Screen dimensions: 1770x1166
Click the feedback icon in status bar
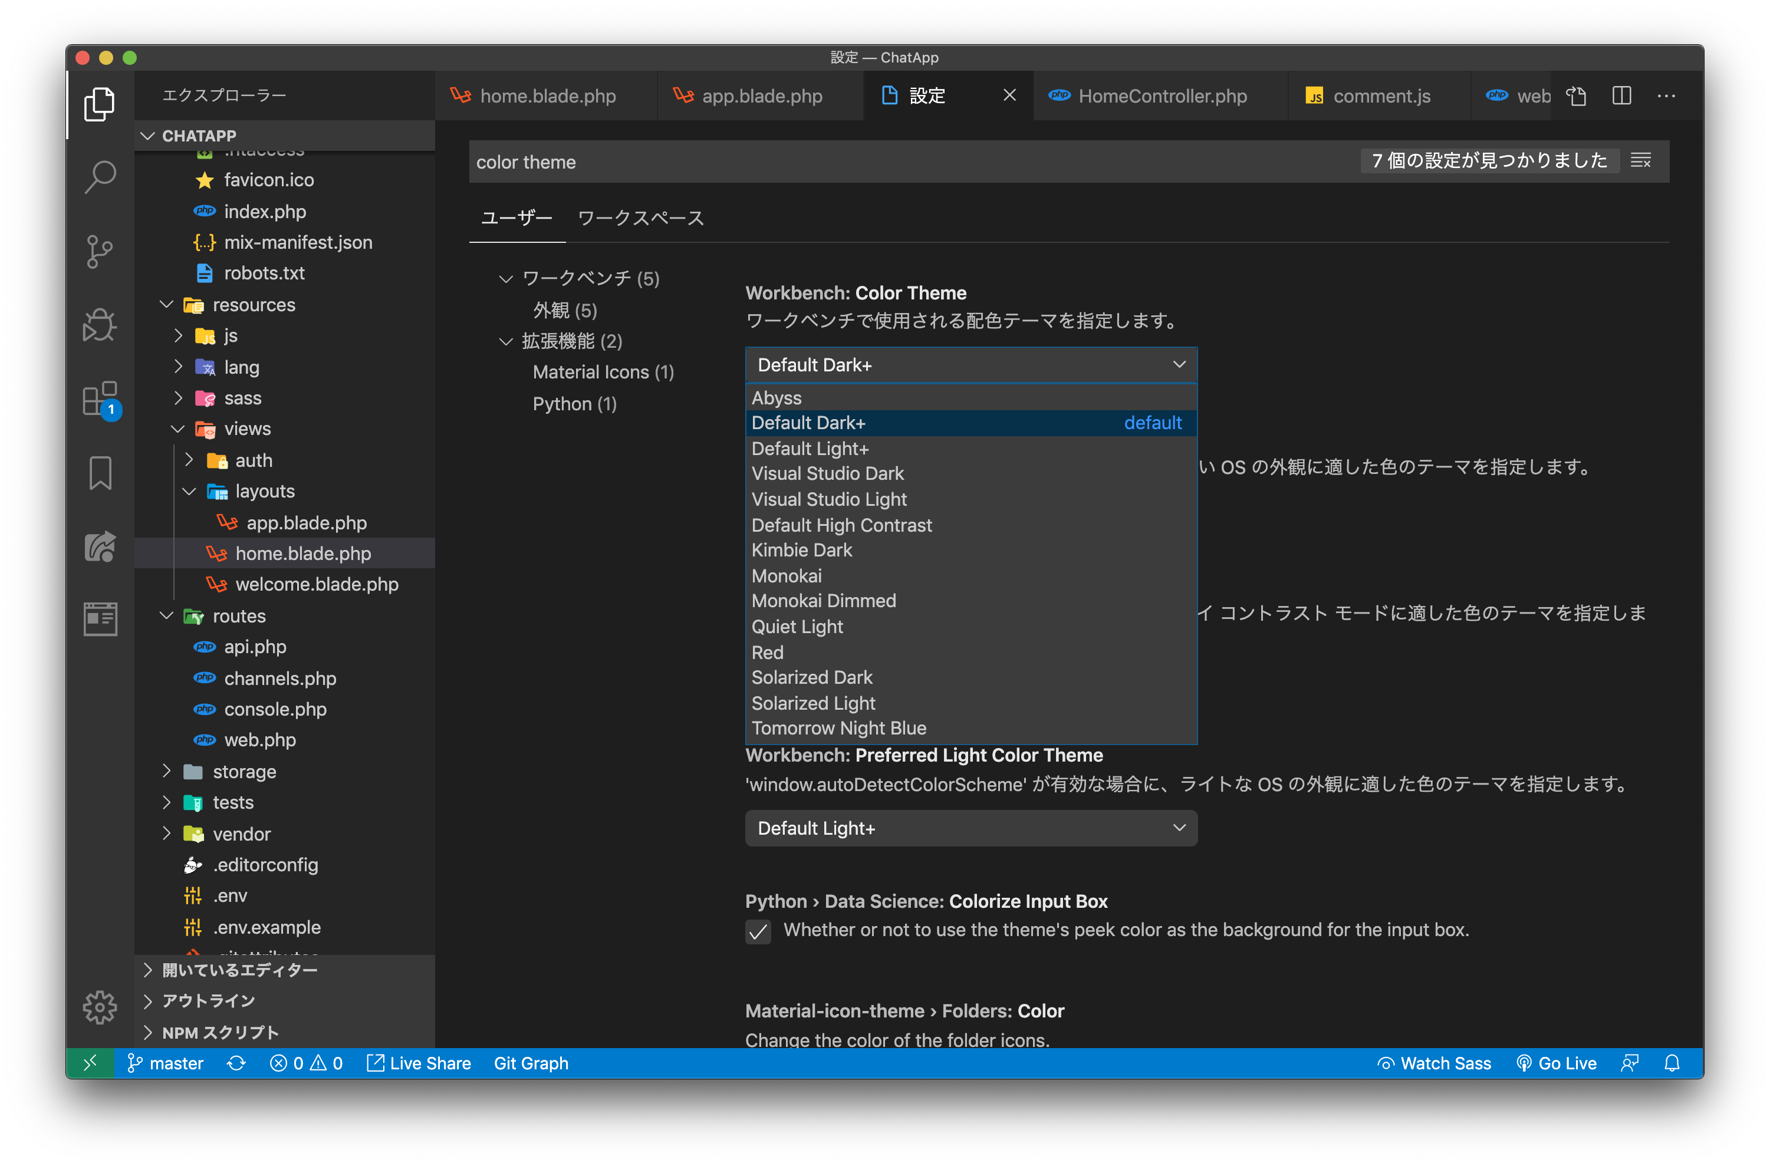coord(1628,1063)
